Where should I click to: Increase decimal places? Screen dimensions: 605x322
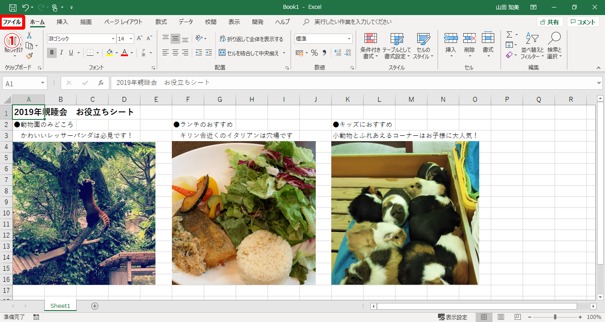[x=337, y=53]
